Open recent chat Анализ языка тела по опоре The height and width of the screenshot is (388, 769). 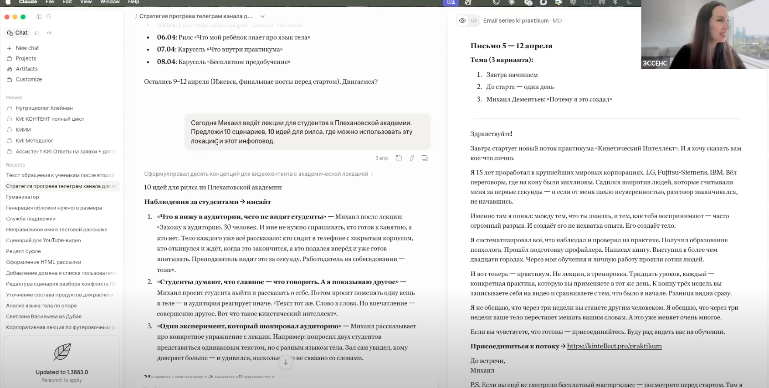point(41,306)
